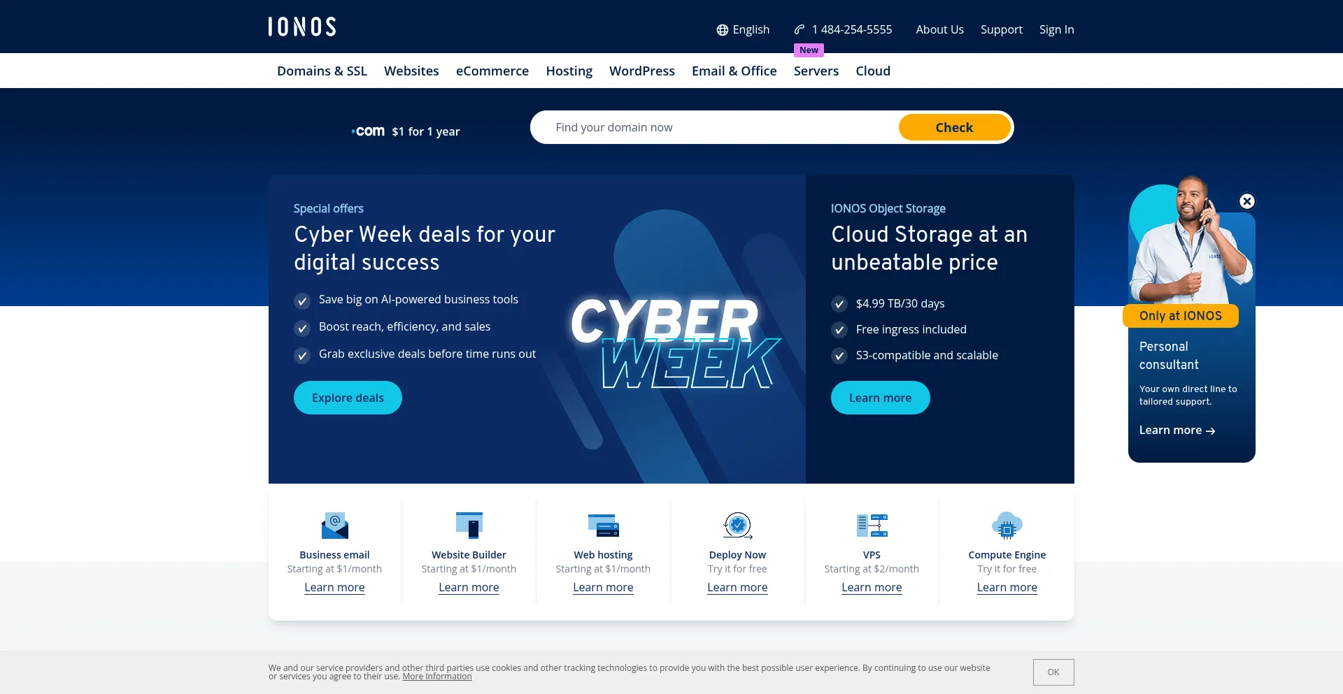This screenshot has width=1343, height=694.
Task: Expand the Hosting menu
Action: click(x=569, y=71)
